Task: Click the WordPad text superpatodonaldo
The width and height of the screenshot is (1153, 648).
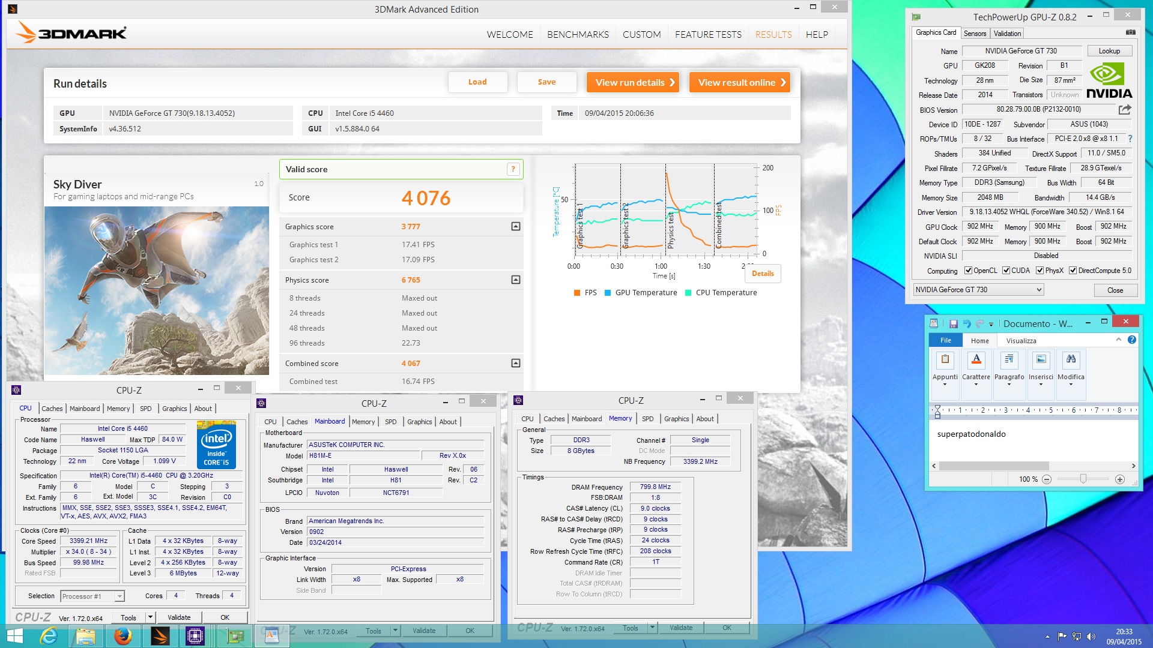Action: tap(971, 434)
